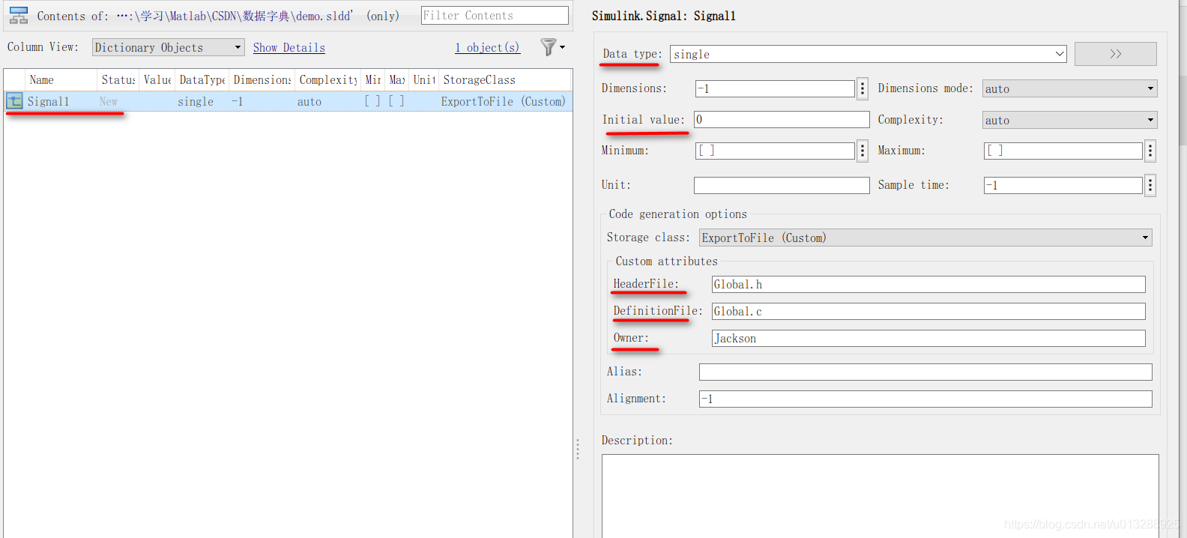Click the Owner field containing Jackson
This screenshot has height=538, width=1187.
tap(928, 338)
